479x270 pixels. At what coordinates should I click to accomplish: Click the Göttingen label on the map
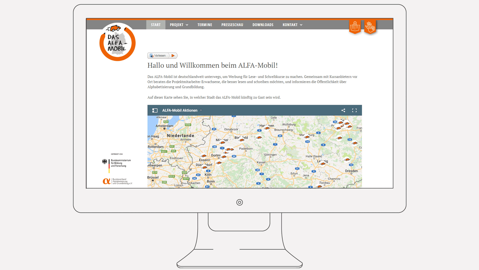pos(270,155)
